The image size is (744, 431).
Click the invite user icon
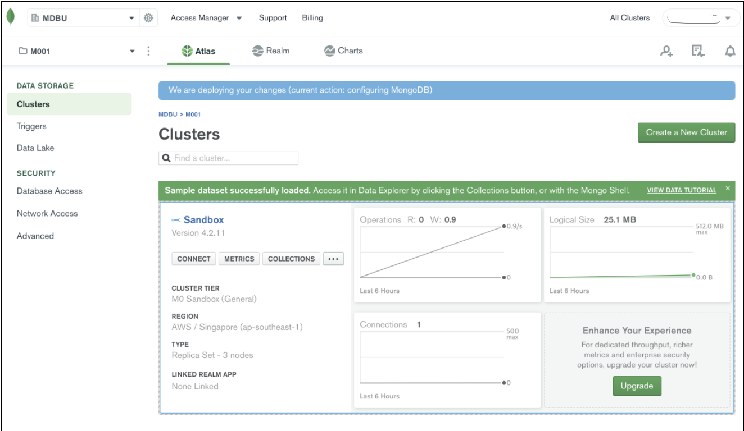(x=666, y=51)
